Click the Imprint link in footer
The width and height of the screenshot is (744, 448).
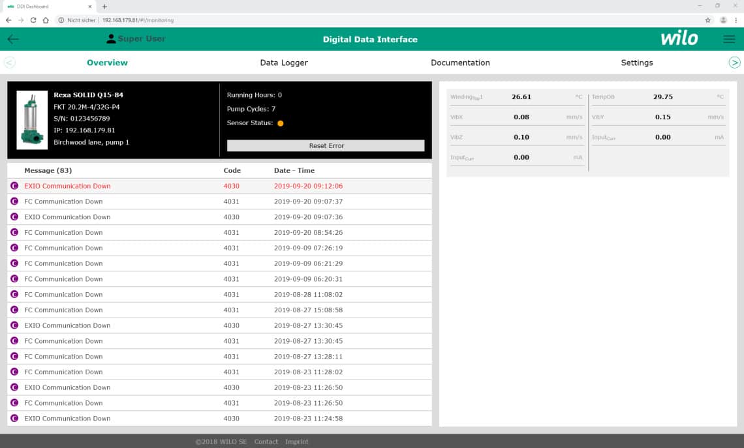296,441
